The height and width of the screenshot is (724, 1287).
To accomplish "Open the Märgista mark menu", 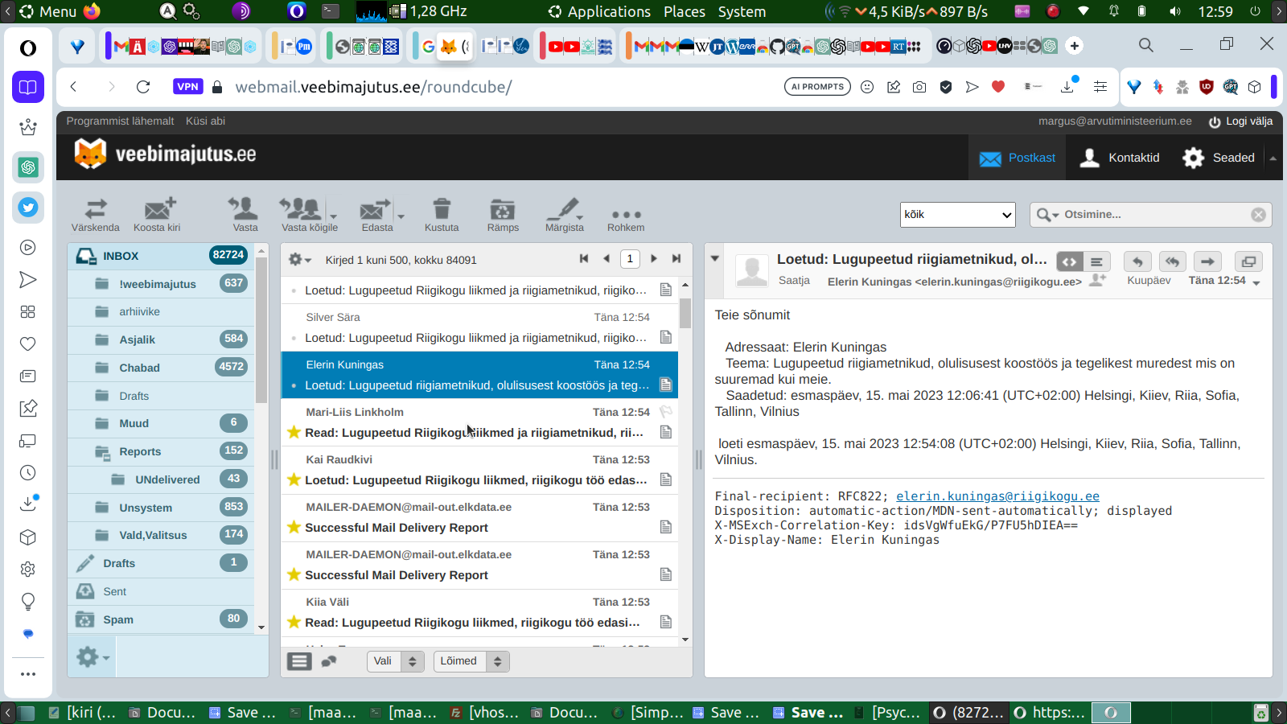I will (565, 215).
